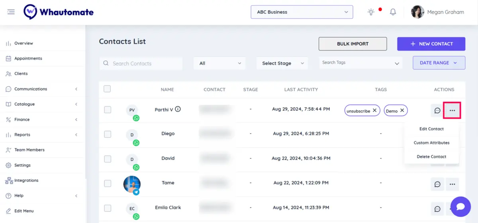Click the lightbulb tips icon

coord(371,12)
